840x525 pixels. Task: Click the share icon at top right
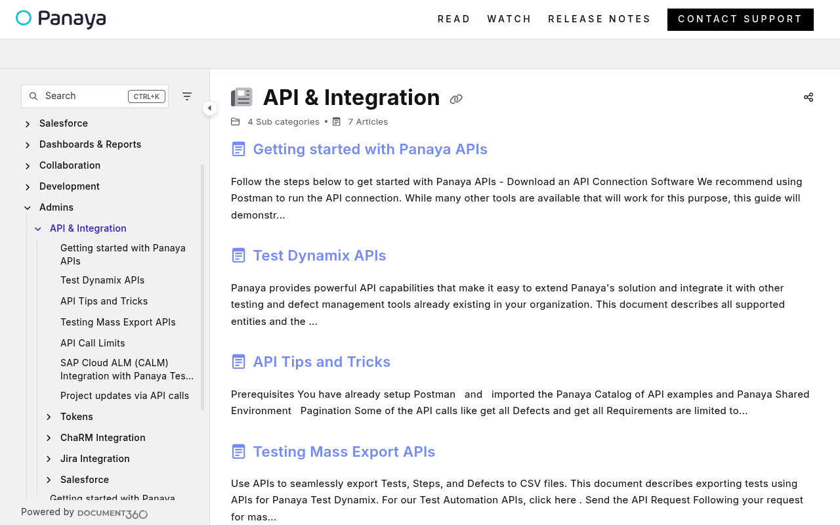pos(808,97)
